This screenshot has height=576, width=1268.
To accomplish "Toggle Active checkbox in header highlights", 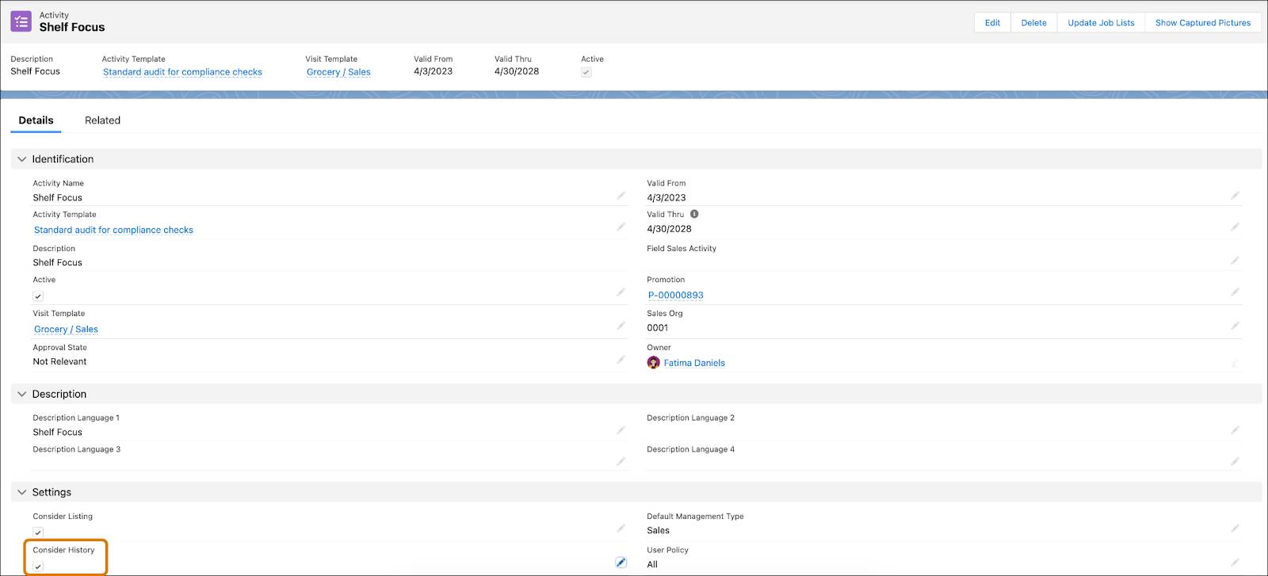I will 586,72.
